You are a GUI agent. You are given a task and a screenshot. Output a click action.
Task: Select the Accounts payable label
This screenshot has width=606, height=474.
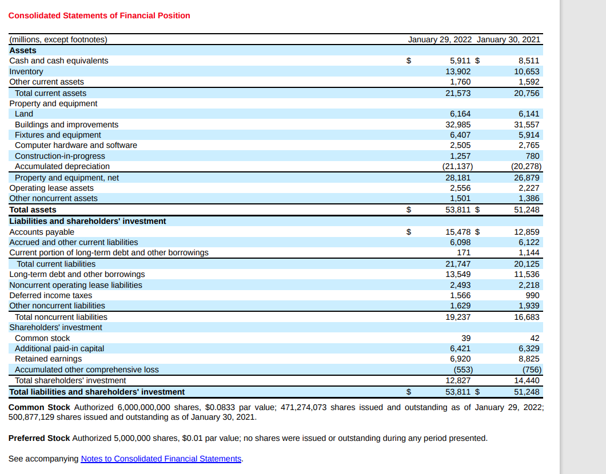42,232
